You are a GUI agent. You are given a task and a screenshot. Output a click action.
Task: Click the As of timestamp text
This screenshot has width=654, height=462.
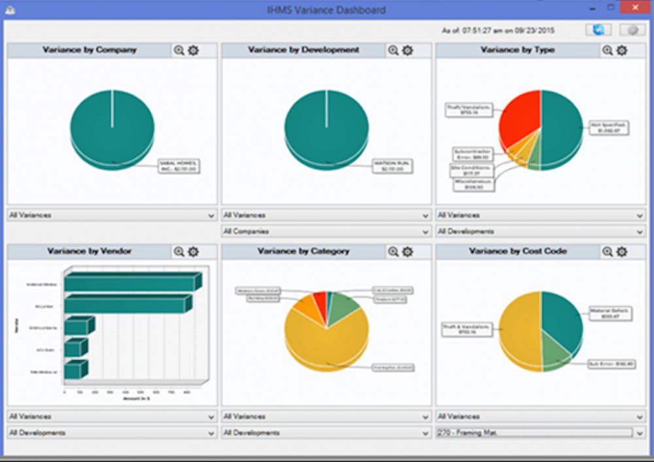(498, 31)
